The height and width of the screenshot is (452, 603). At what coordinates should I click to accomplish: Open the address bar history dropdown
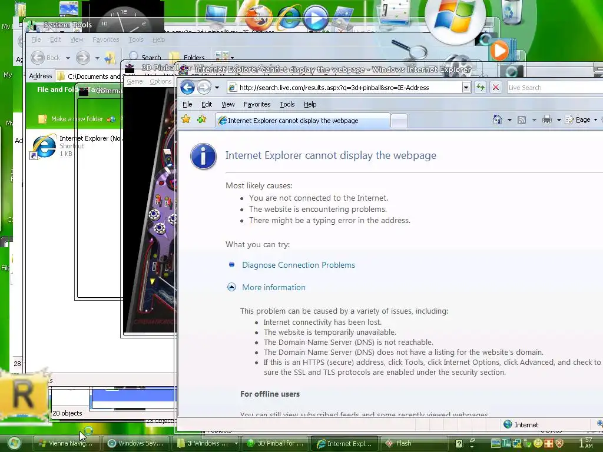coord(466,88)
